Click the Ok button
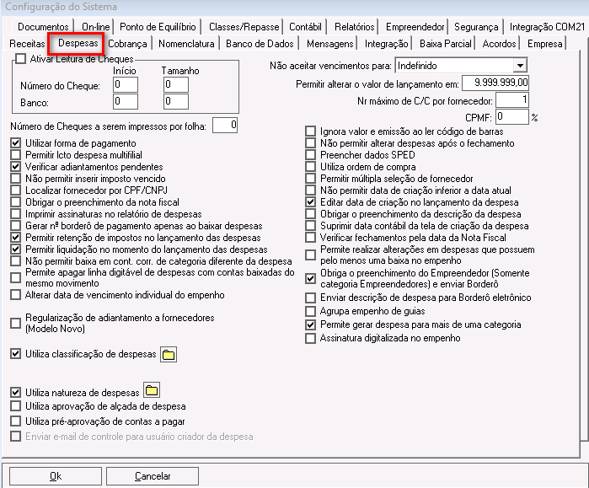 pos(56,476)
